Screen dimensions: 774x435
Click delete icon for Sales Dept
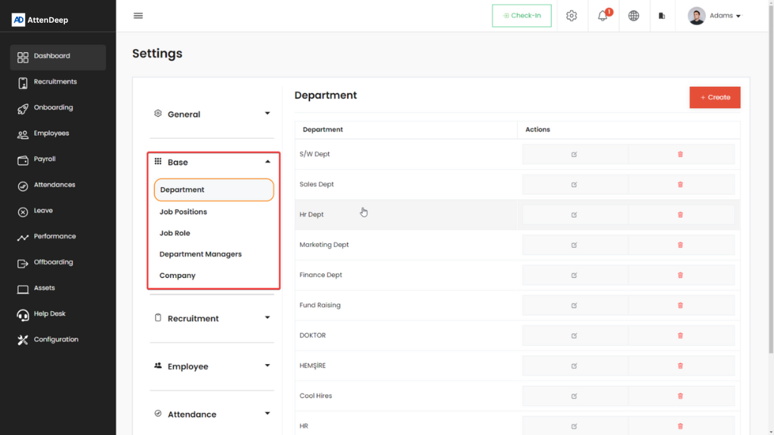tap(680, 184)
